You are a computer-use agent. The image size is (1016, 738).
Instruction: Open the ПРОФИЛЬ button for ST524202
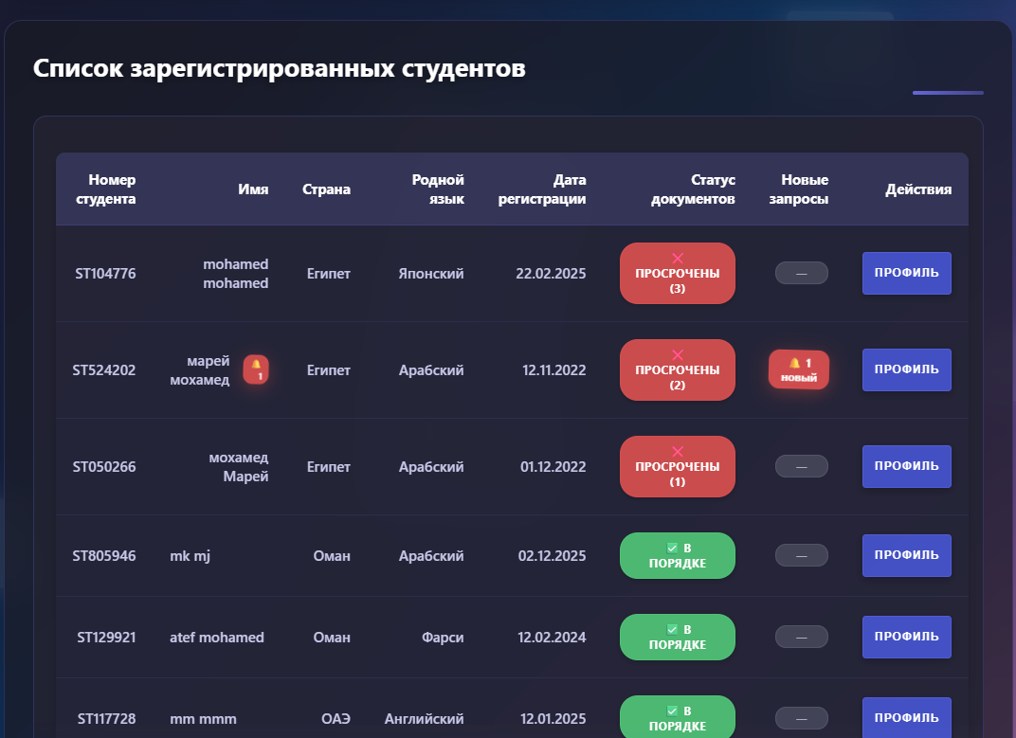point(906,369)
